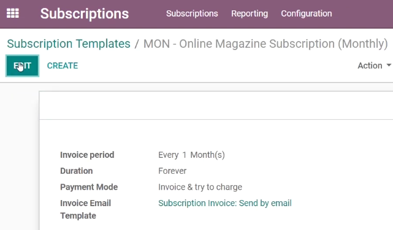
Task: Click the Subscriptions app title in the header
Action: pyautogui.click(x=85, y=13)
